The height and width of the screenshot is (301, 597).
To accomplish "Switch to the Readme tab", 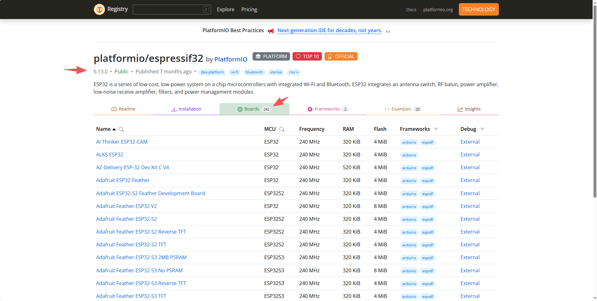I will pos(123,109).
